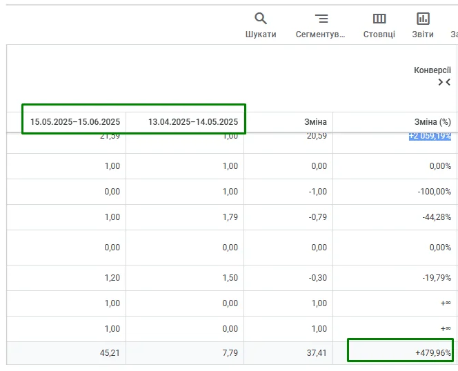Image resolution: width=458 pixels, height=371 pixels.
Task: Select the -0,30 change cell
Action: pyautogui.click(x=317, y=277)
